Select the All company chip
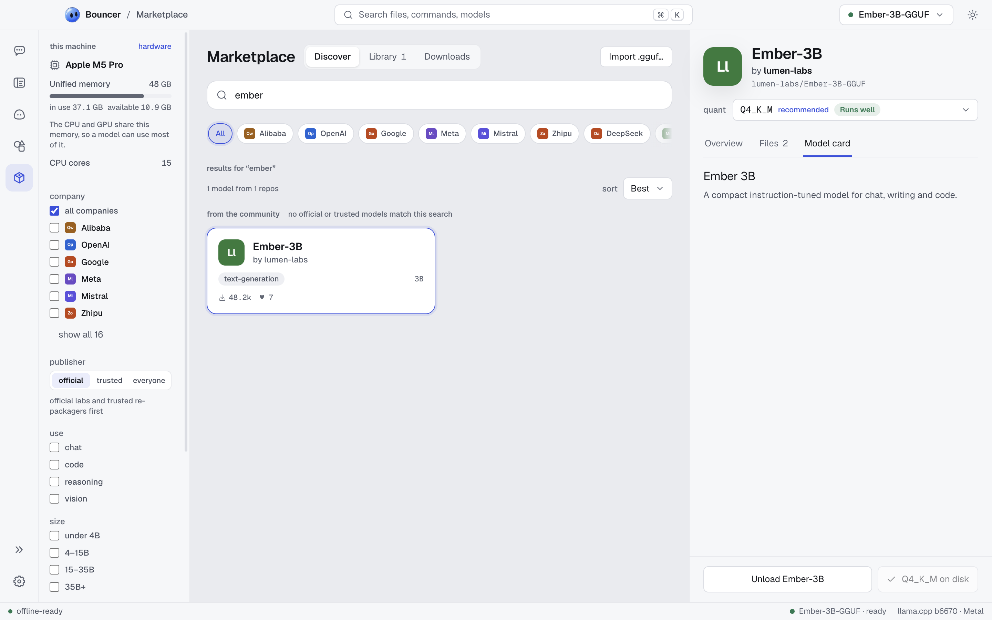992x620 pixels. click(220, 133)
